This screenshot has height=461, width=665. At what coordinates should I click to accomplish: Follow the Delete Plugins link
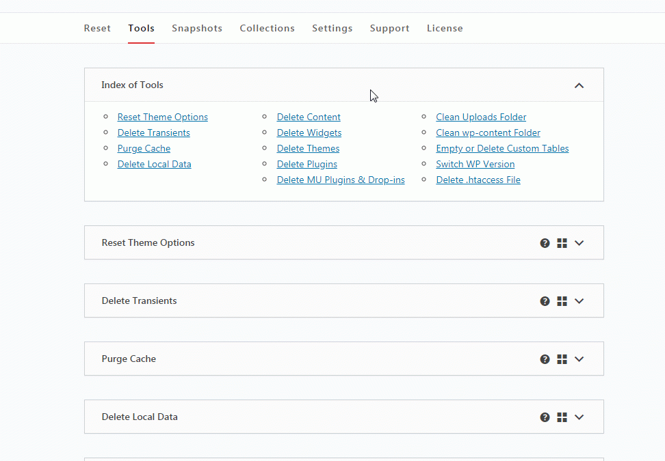point(307,165)
